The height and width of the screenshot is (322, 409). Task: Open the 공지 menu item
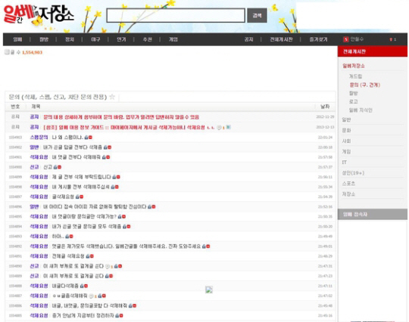pyautogui.click(x=248, y=39)
